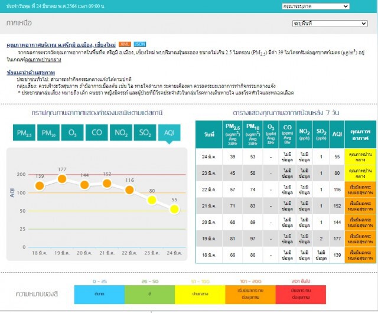Click the AQI value 152 in the table

(337, 206)
